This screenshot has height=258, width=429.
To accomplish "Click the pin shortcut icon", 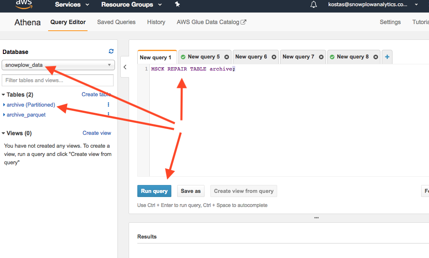I will (177, 4).
